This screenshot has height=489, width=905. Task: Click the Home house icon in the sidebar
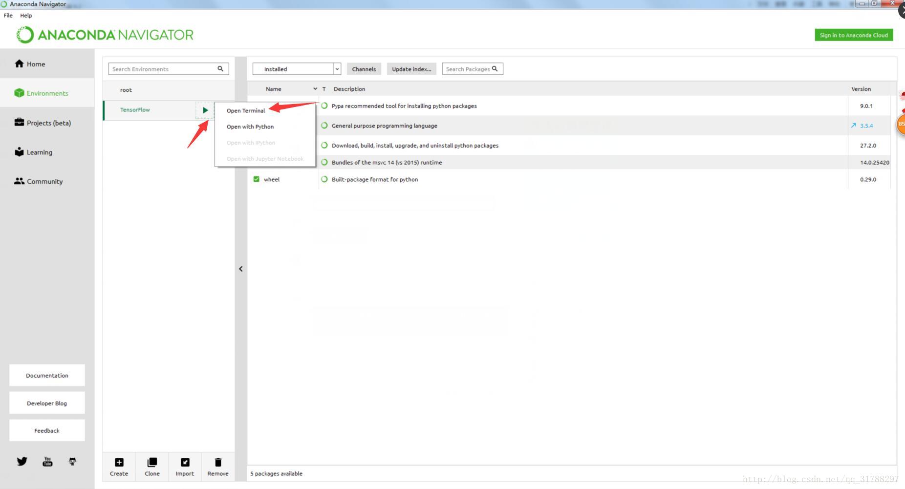pyautogui.click(x=19, y=64)
